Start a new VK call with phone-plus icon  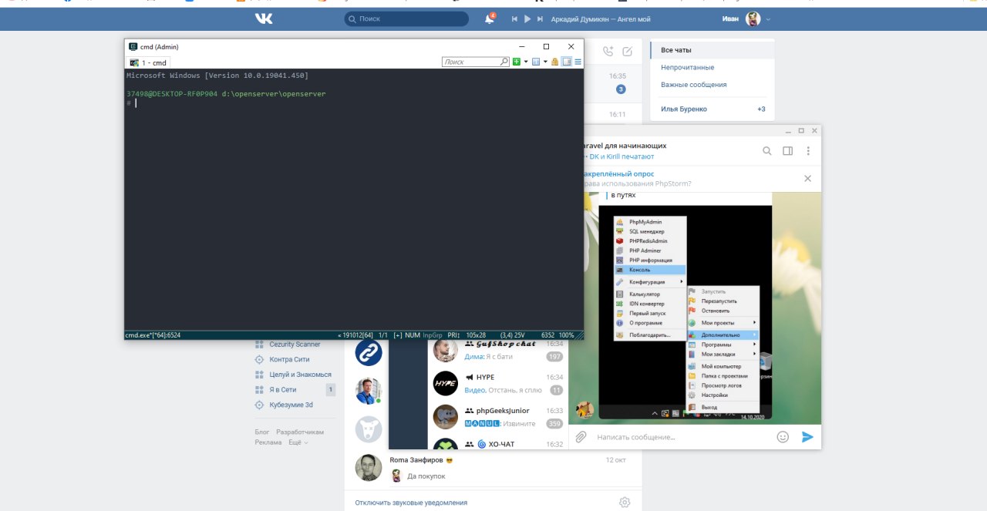coord(608,51)
